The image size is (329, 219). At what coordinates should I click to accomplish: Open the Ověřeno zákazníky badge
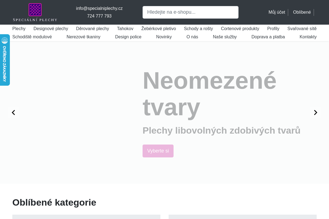click(5, 60)
